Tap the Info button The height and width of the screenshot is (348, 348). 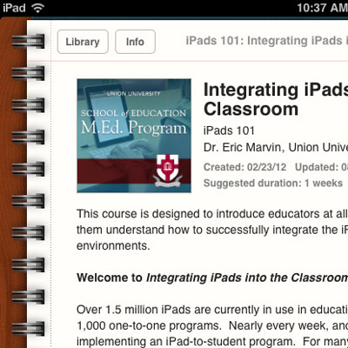135,42
